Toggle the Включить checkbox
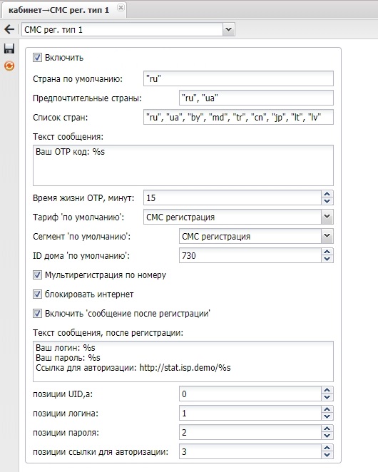The image size is (378, 472). pyautogui.click(x=37, y=58)
